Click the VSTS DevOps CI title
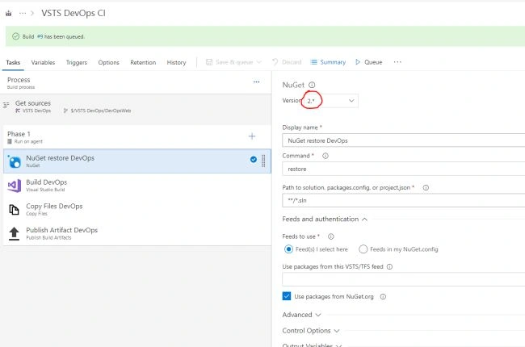The width and height of the screenshot is (525, 347). [x=73, y=14]
